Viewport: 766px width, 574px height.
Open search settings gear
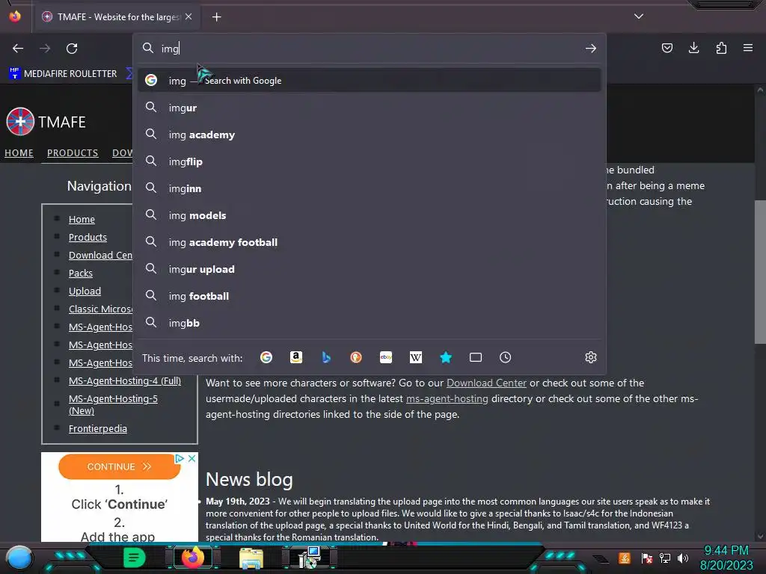[x=591, y=357]
